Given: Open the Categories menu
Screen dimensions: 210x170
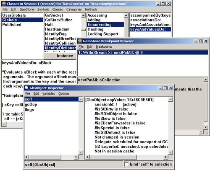Looking at the screenshot, I should pyautogui.click(x=74, y=9).
